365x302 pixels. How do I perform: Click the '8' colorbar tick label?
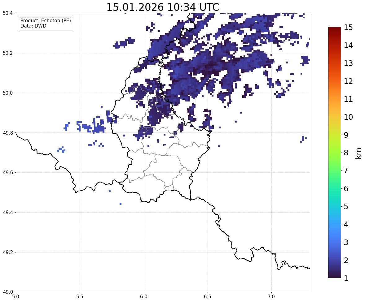coord(346,153)
